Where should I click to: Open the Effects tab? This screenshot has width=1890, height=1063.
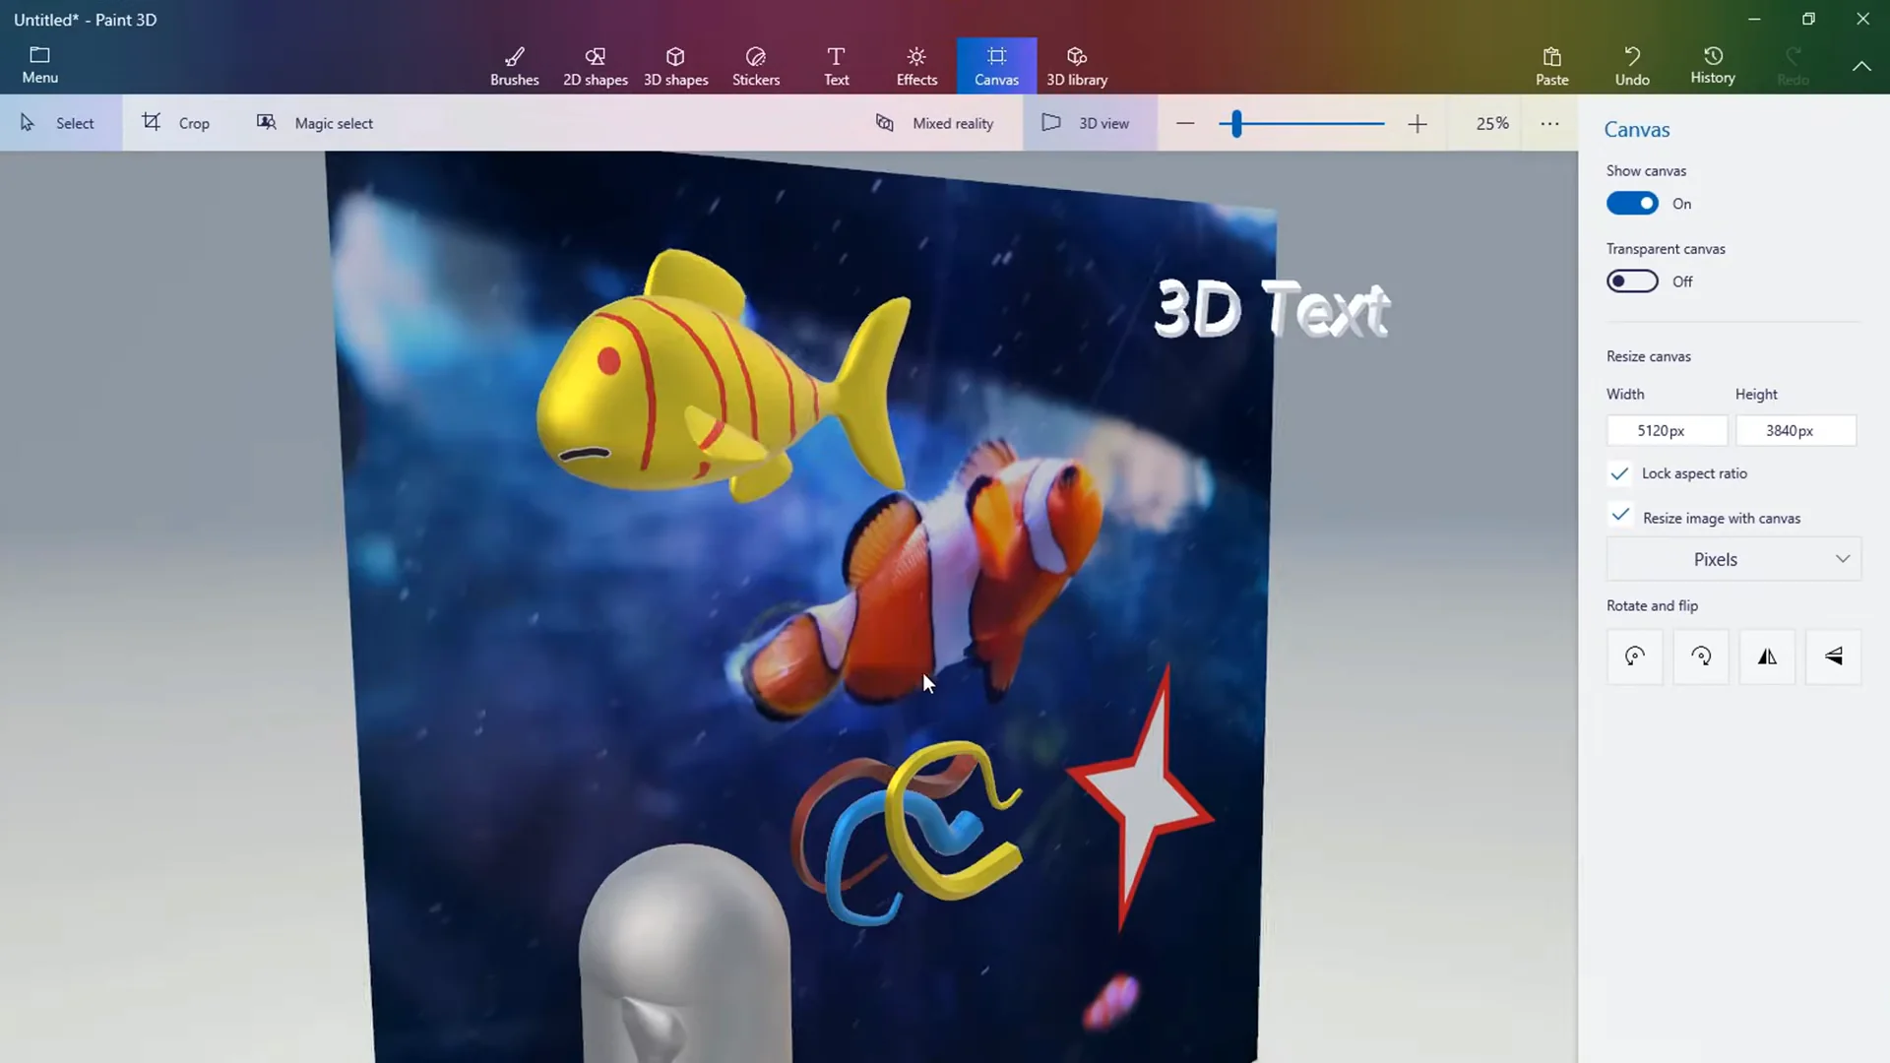[916, 66]
